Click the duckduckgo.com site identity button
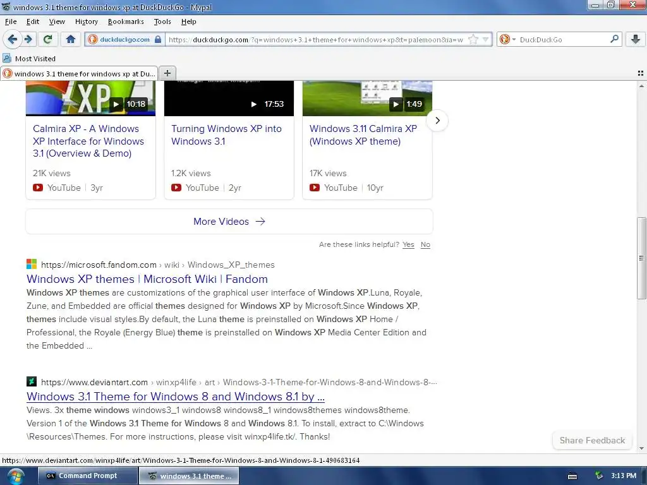Screen dimensions: 647x485 (x=124, y=40)
